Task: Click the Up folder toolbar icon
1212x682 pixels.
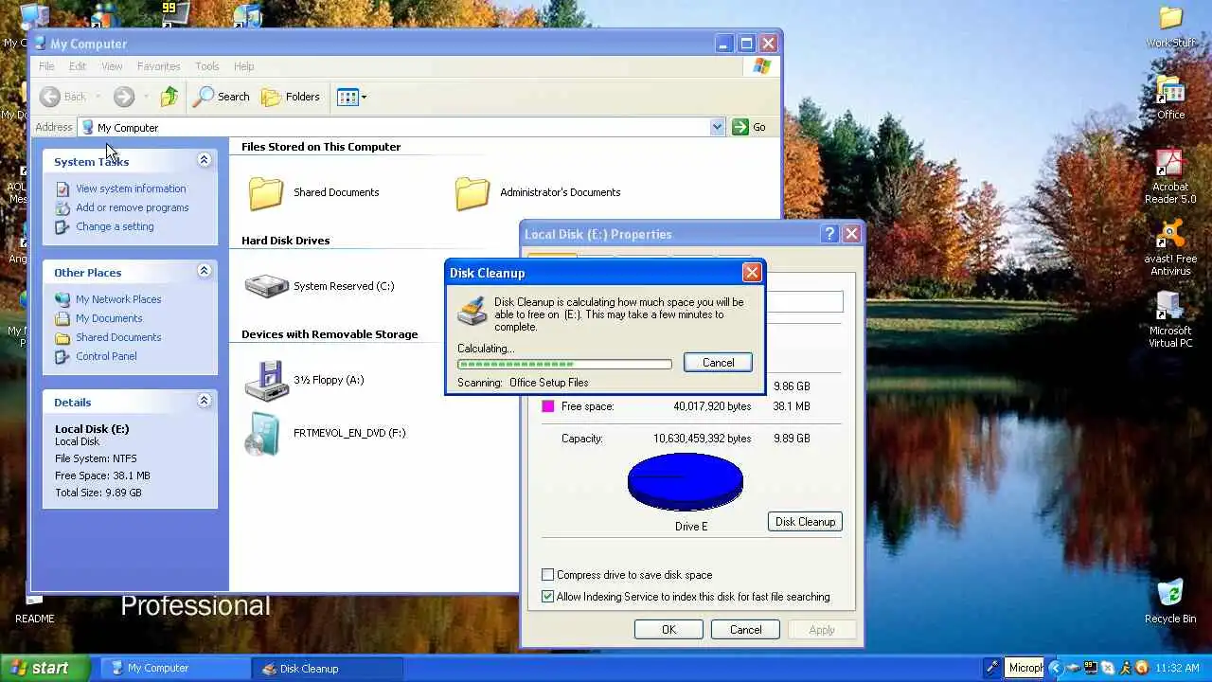Action: tap(169, 97)
